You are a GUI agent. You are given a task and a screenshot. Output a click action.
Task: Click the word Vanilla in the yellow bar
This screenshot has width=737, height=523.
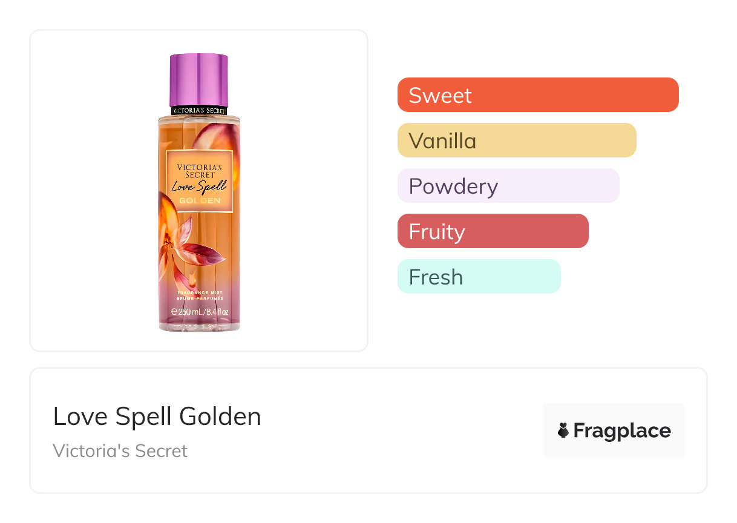[x=442, y=140]
